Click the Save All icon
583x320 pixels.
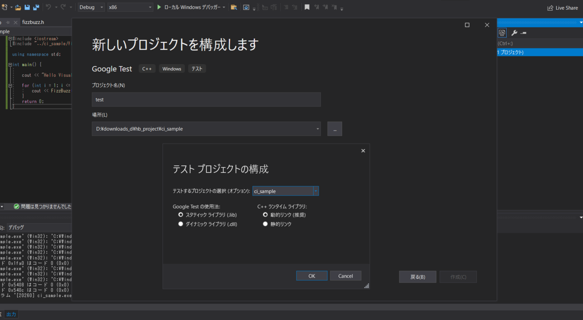[36, 7]
